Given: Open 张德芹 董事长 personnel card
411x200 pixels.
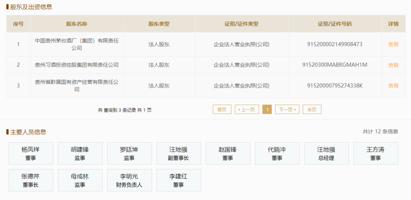Looking at the screenshot, I should click(x=31, y=180).
